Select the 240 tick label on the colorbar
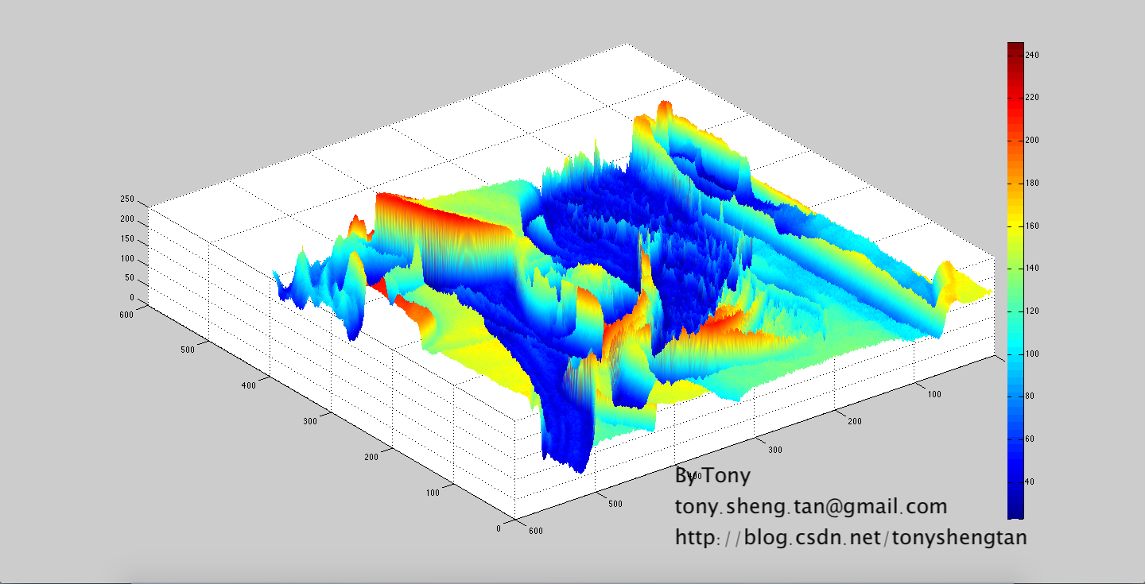 [1033, 55]
